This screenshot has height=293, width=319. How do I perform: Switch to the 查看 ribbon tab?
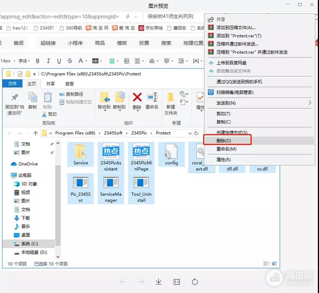70,84
